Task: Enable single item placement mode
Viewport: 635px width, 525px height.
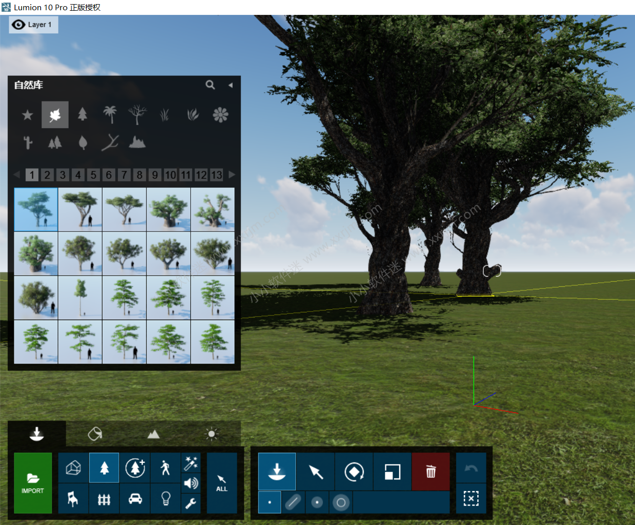Action: (x=270, y=502)
